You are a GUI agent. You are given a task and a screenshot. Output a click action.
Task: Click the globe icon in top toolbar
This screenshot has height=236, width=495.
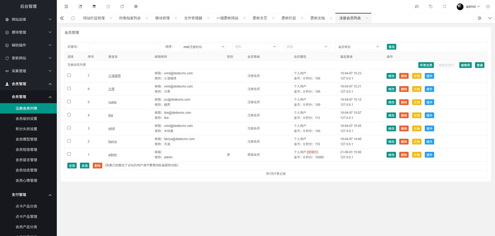pos(136,7)
